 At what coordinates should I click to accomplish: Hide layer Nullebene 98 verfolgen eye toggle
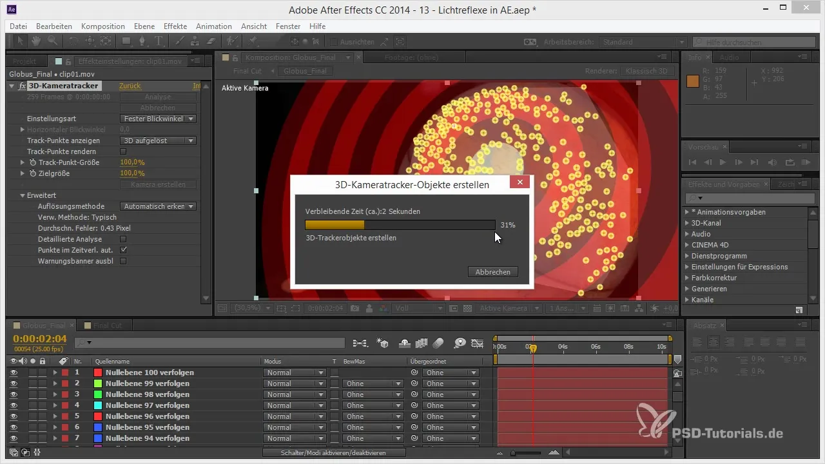click(14, 394)
